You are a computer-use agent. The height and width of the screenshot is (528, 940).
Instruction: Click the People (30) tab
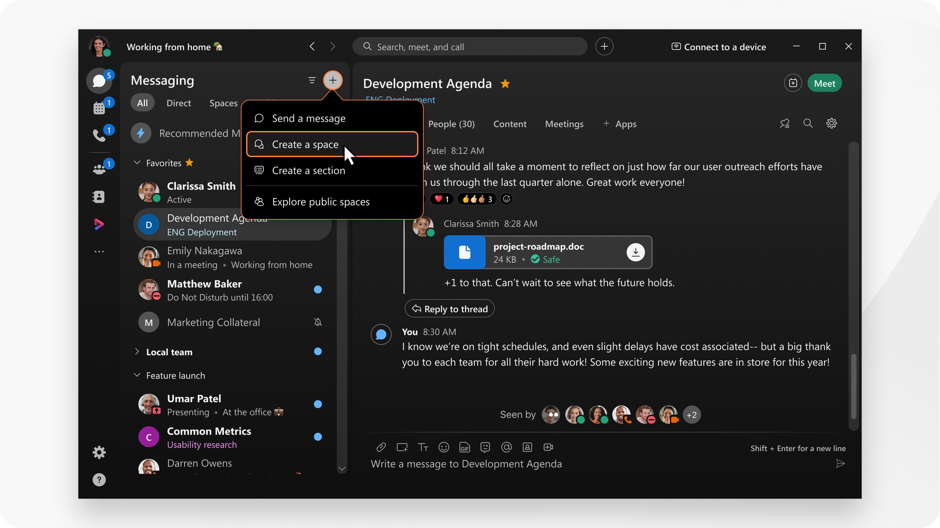coord(451,123)
